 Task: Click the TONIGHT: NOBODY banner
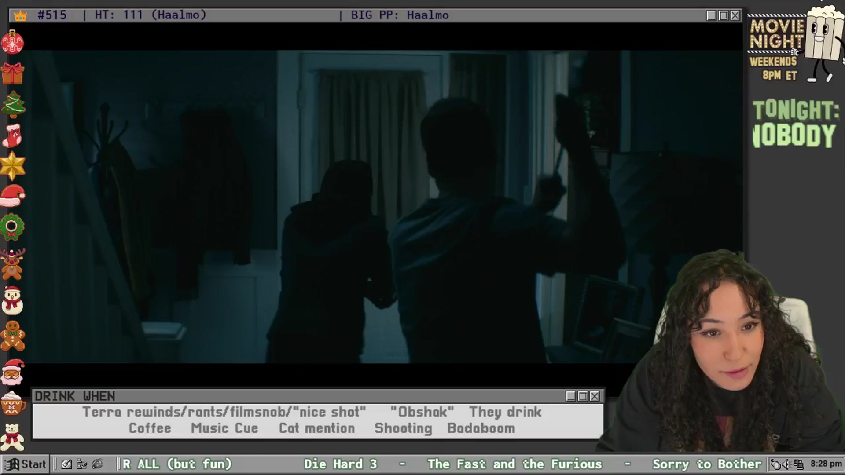point(795,123)
